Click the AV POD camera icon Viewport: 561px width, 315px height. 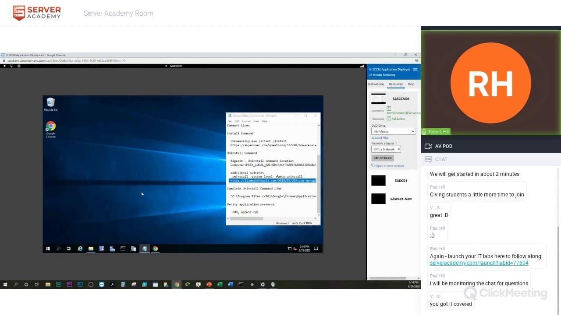coord(428,146)
